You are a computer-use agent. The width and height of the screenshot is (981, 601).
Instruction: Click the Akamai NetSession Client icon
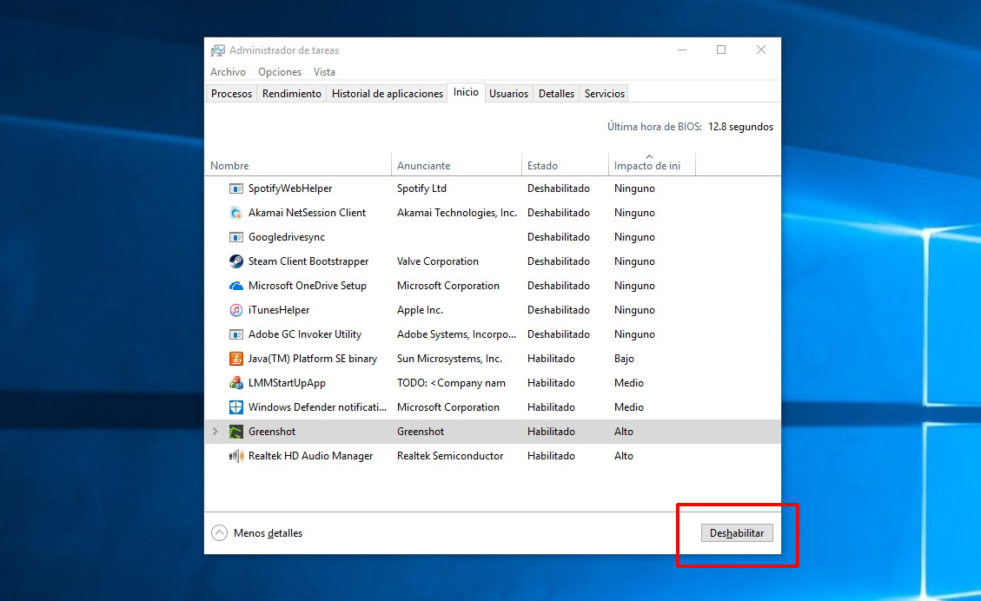[x=235, y=212]
